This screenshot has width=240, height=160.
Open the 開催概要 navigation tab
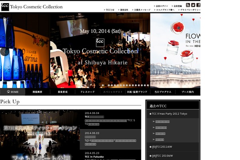[38, 92]
